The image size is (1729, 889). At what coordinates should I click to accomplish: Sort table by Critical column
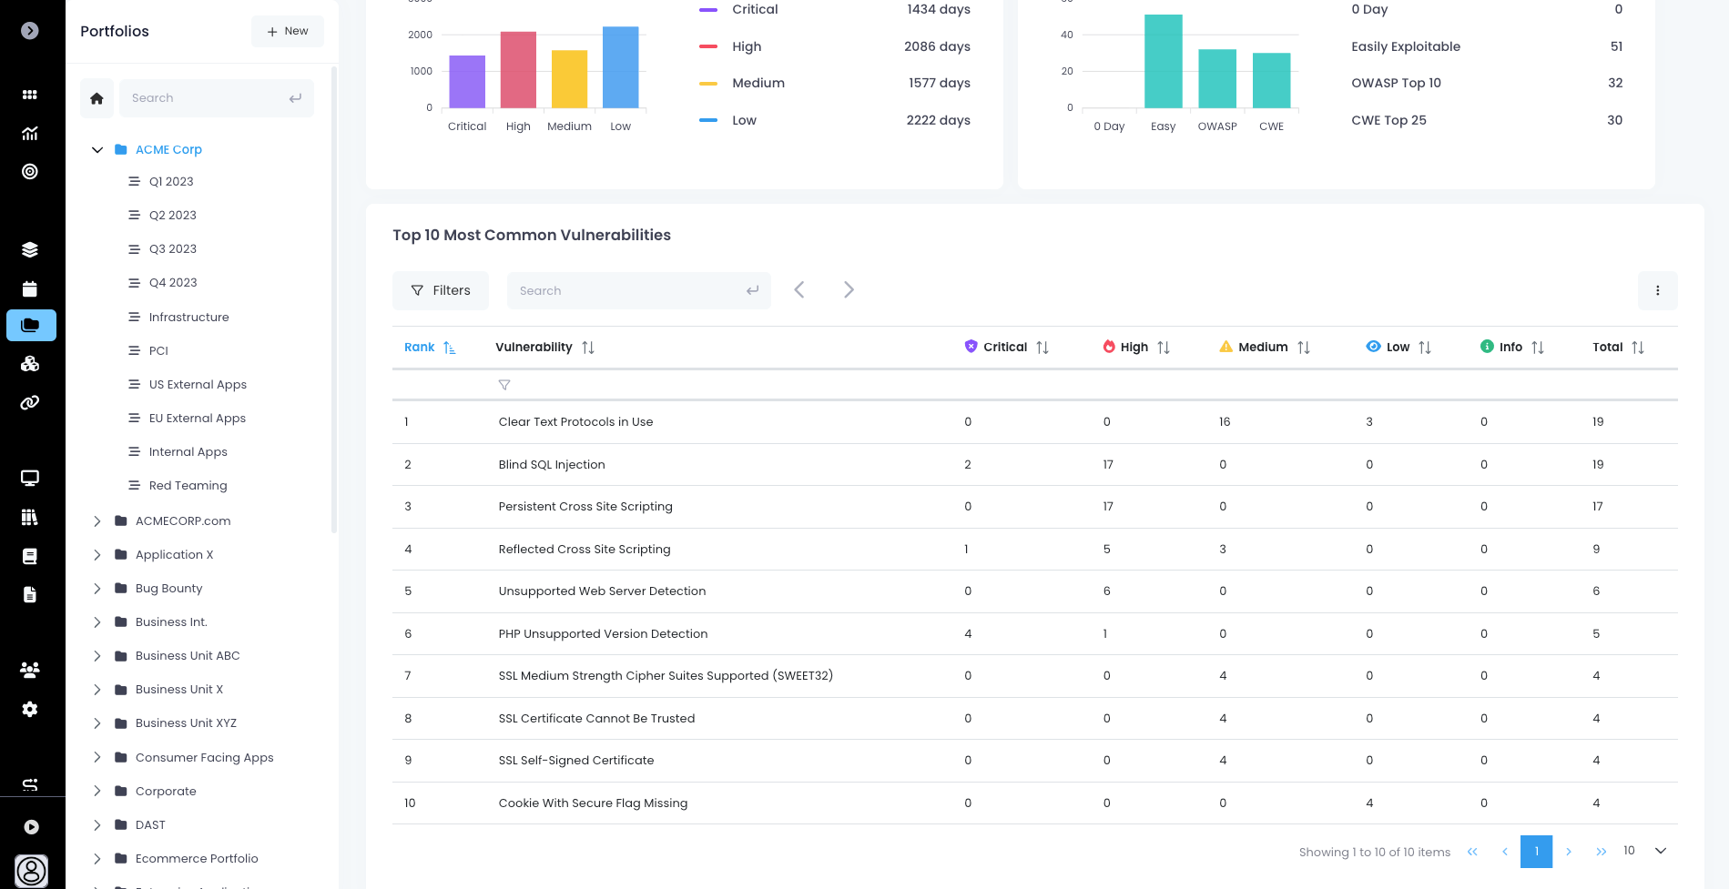[1042, 348]
